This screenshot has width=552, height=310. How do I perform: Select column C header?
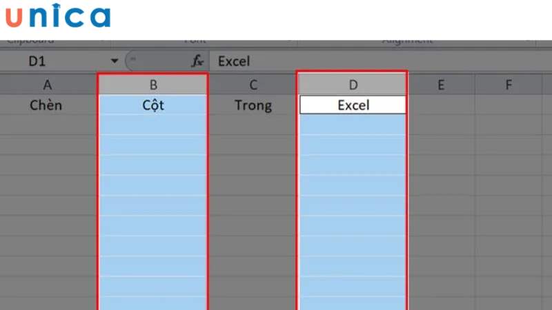click(253, 85)
